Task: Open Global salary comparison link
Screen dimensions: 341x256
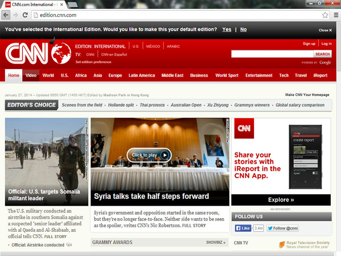Action: [x=300, y=105]
